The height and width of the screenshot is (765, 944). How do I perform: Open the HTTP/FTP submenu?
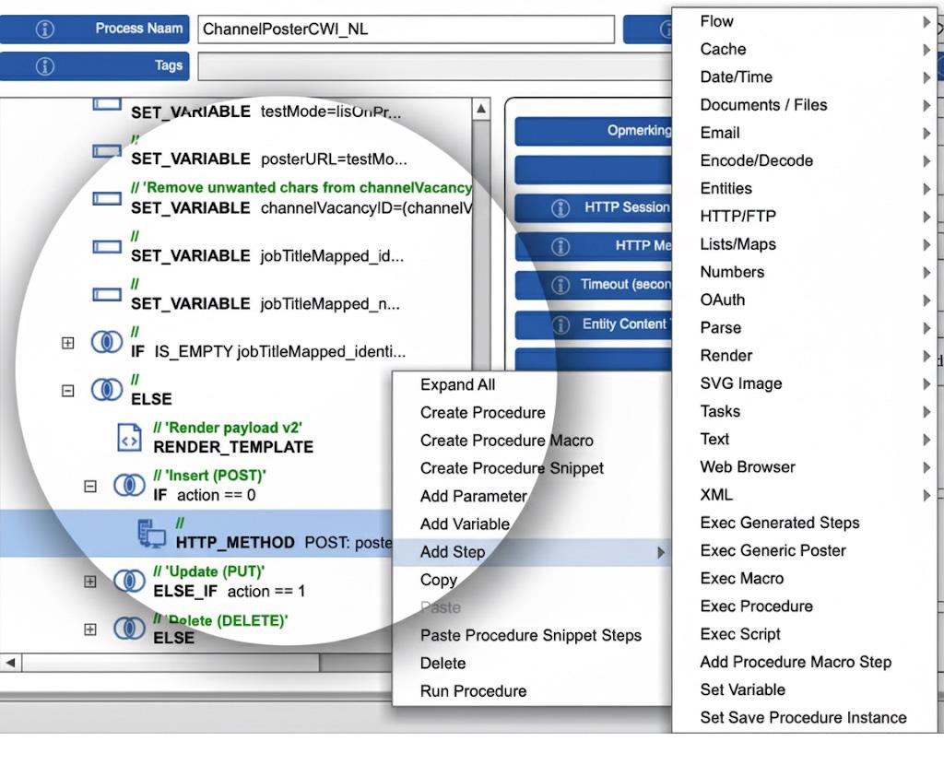tap(737, 217)
